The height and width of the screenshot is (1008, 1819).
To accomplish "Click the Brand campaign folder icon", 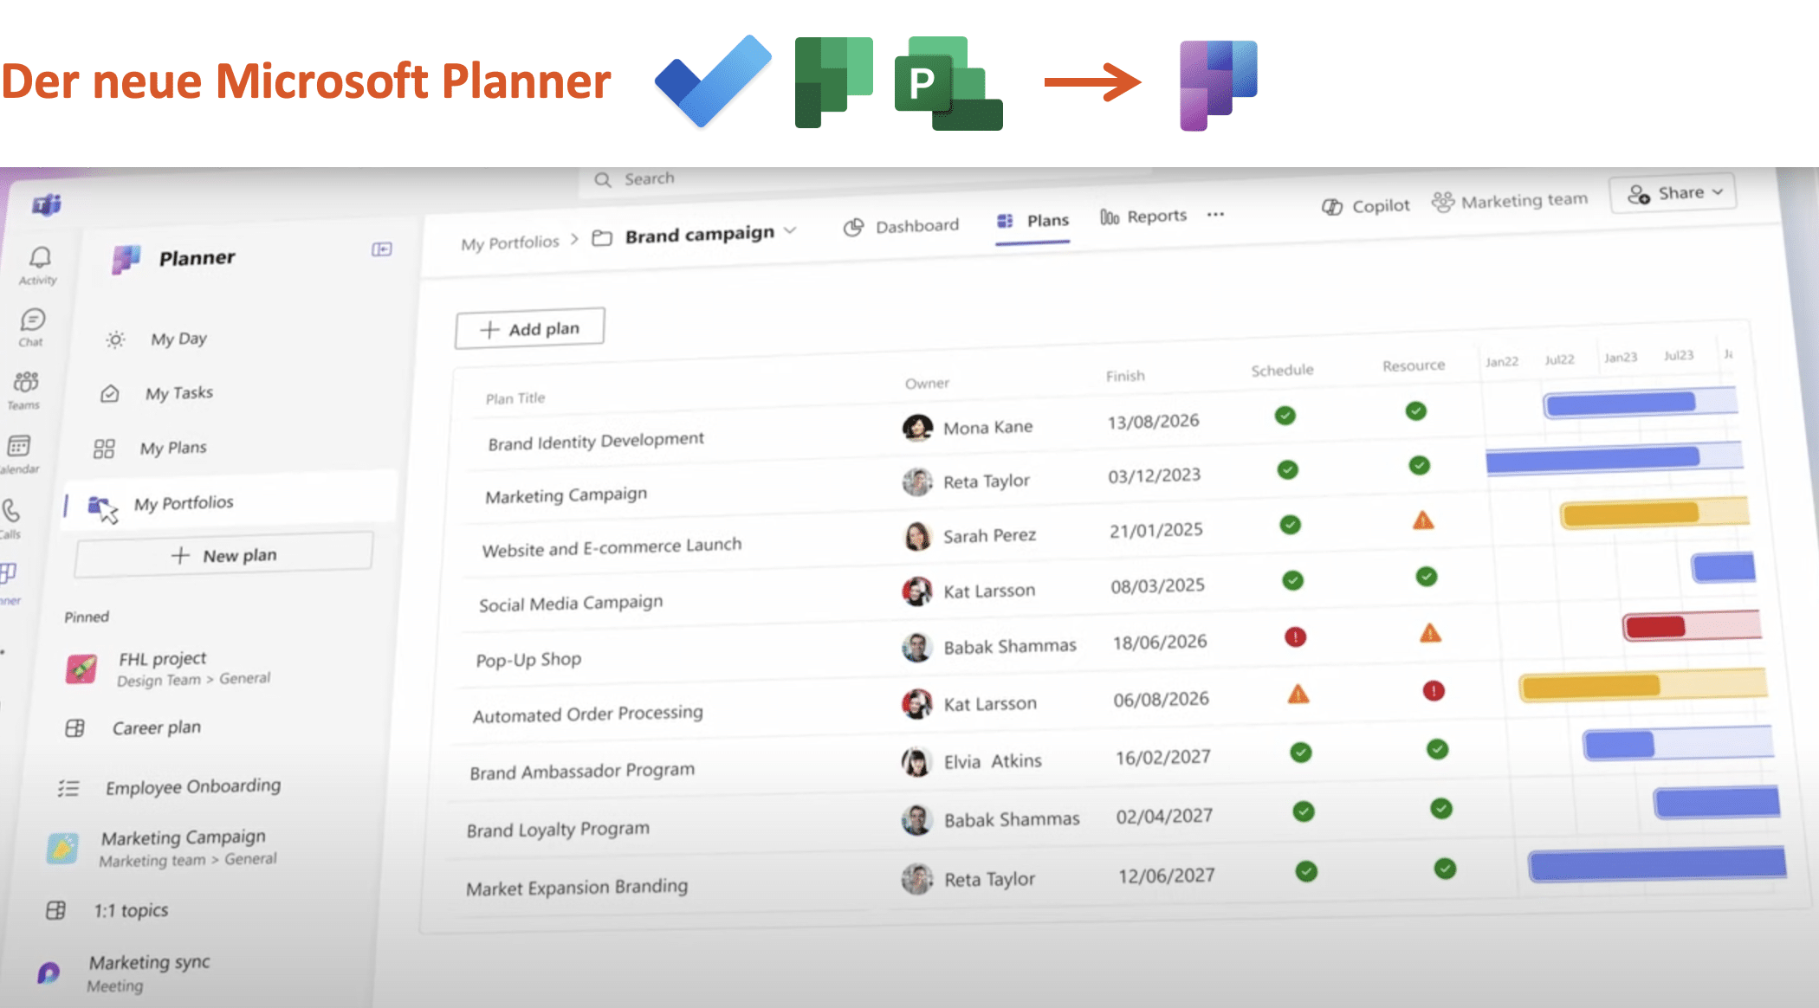I will pyautogui.click(x=602, y=237).
